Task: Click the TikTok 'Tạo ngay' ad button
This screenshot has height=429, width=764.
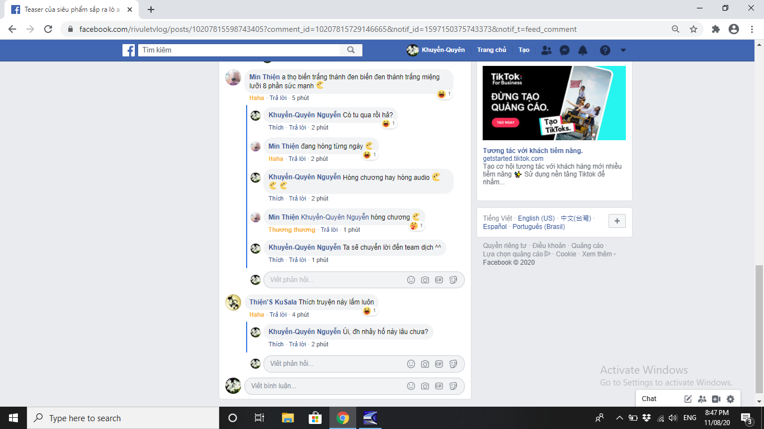Action: click(x=505, y=122)
